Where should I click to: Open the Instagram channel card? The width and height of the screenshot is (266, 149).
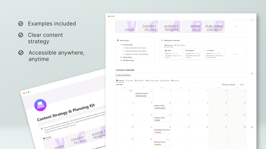194,54
